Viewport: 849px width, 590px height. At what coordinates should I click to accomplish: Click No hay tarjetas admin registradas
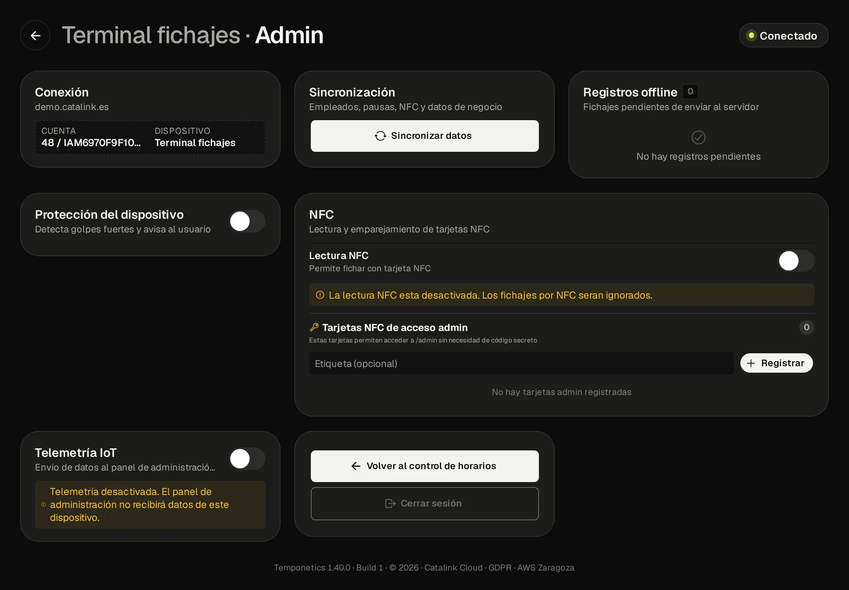pyautogui.click(x=561, y=392)
